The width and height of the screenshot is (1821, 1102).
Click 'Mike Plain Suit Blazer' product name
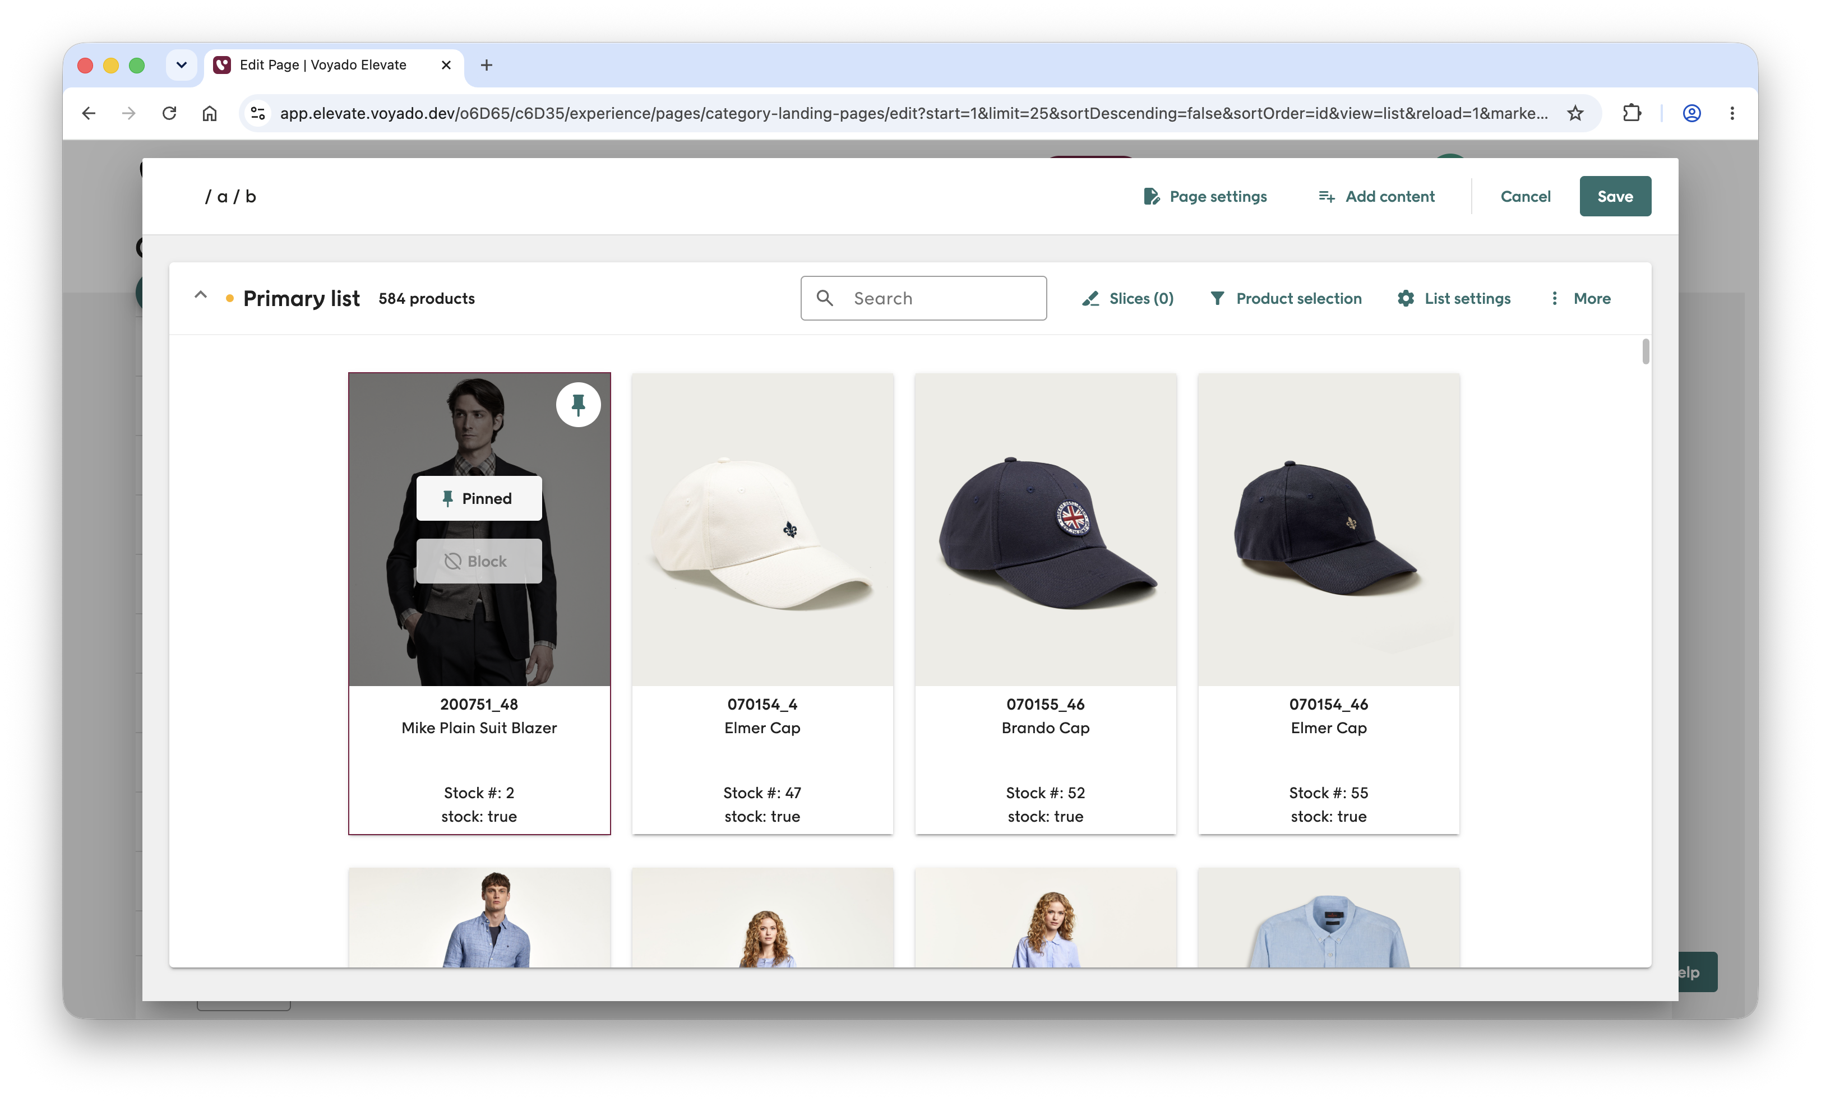479,727
